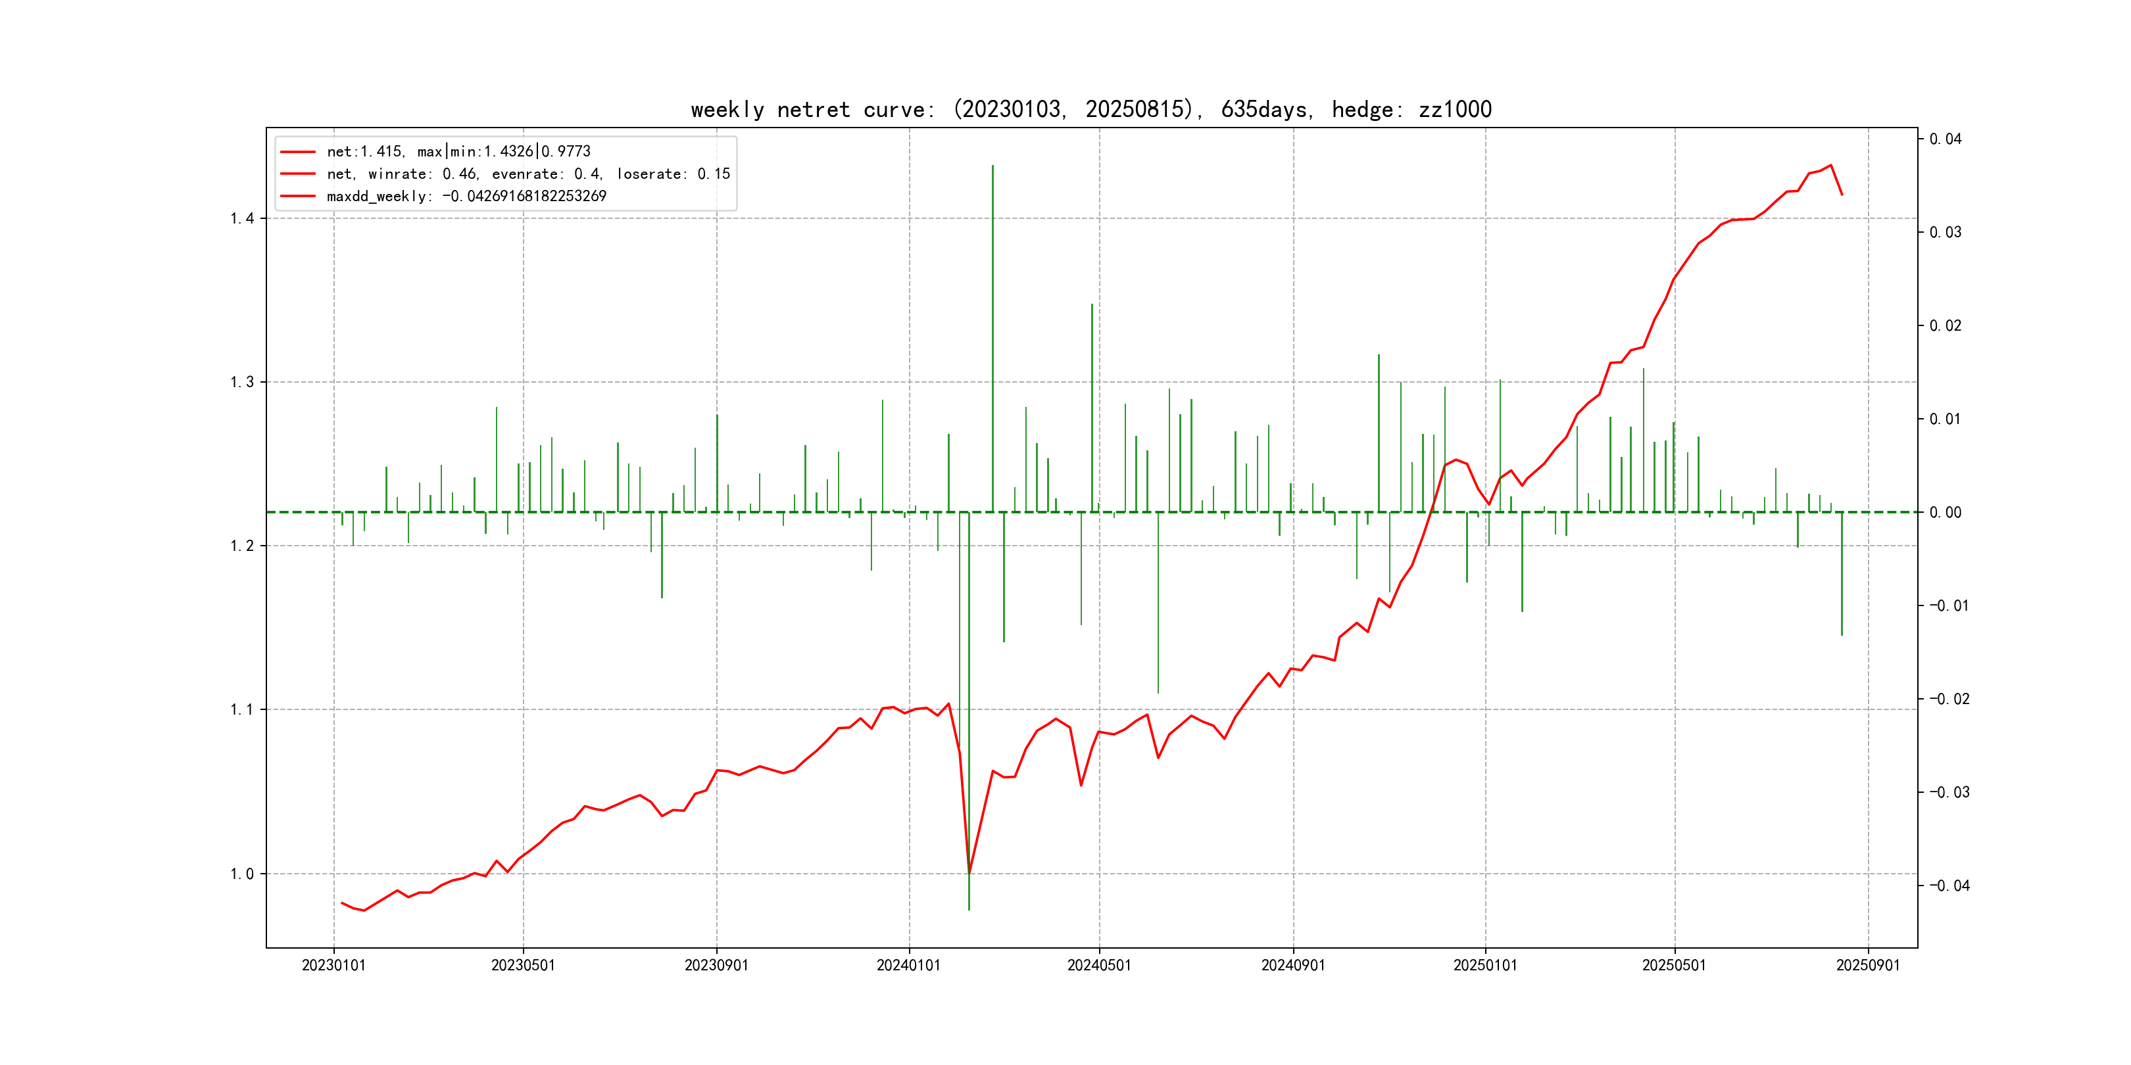Click the 20230501 x-axis label

tap(523, 965)
